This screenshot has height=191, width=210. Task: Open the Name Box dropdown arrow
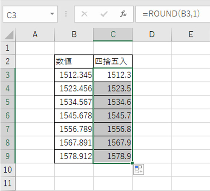52,14
